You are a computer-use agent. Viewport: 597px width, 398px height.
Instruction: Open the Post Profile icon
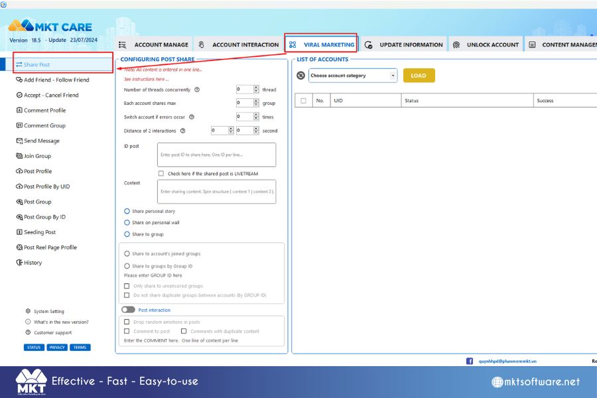19,171
